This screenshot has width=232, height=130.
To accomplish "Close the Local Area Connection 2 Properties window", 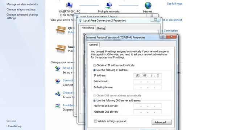I will pos(156,19).
